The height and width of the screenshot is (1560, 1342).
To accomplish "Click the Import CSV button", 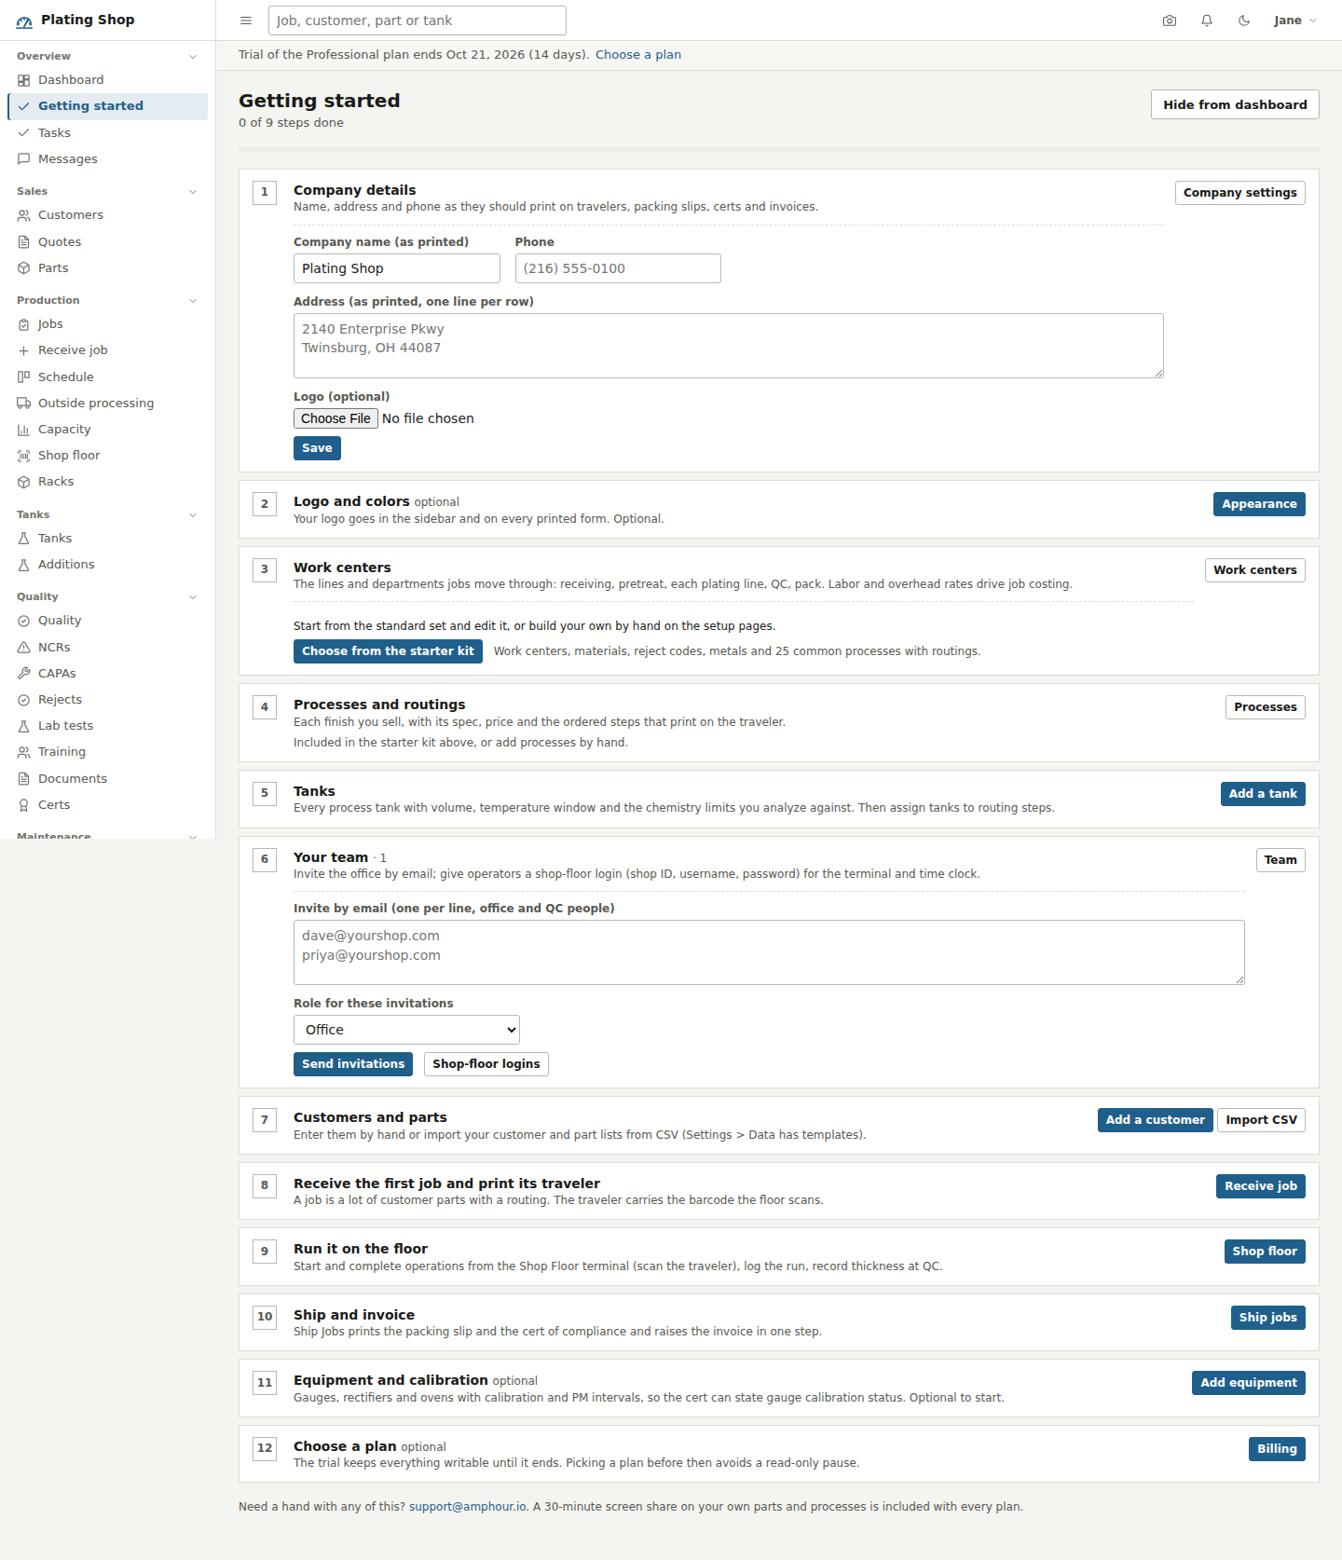I will click(x=1261, y=1120).
